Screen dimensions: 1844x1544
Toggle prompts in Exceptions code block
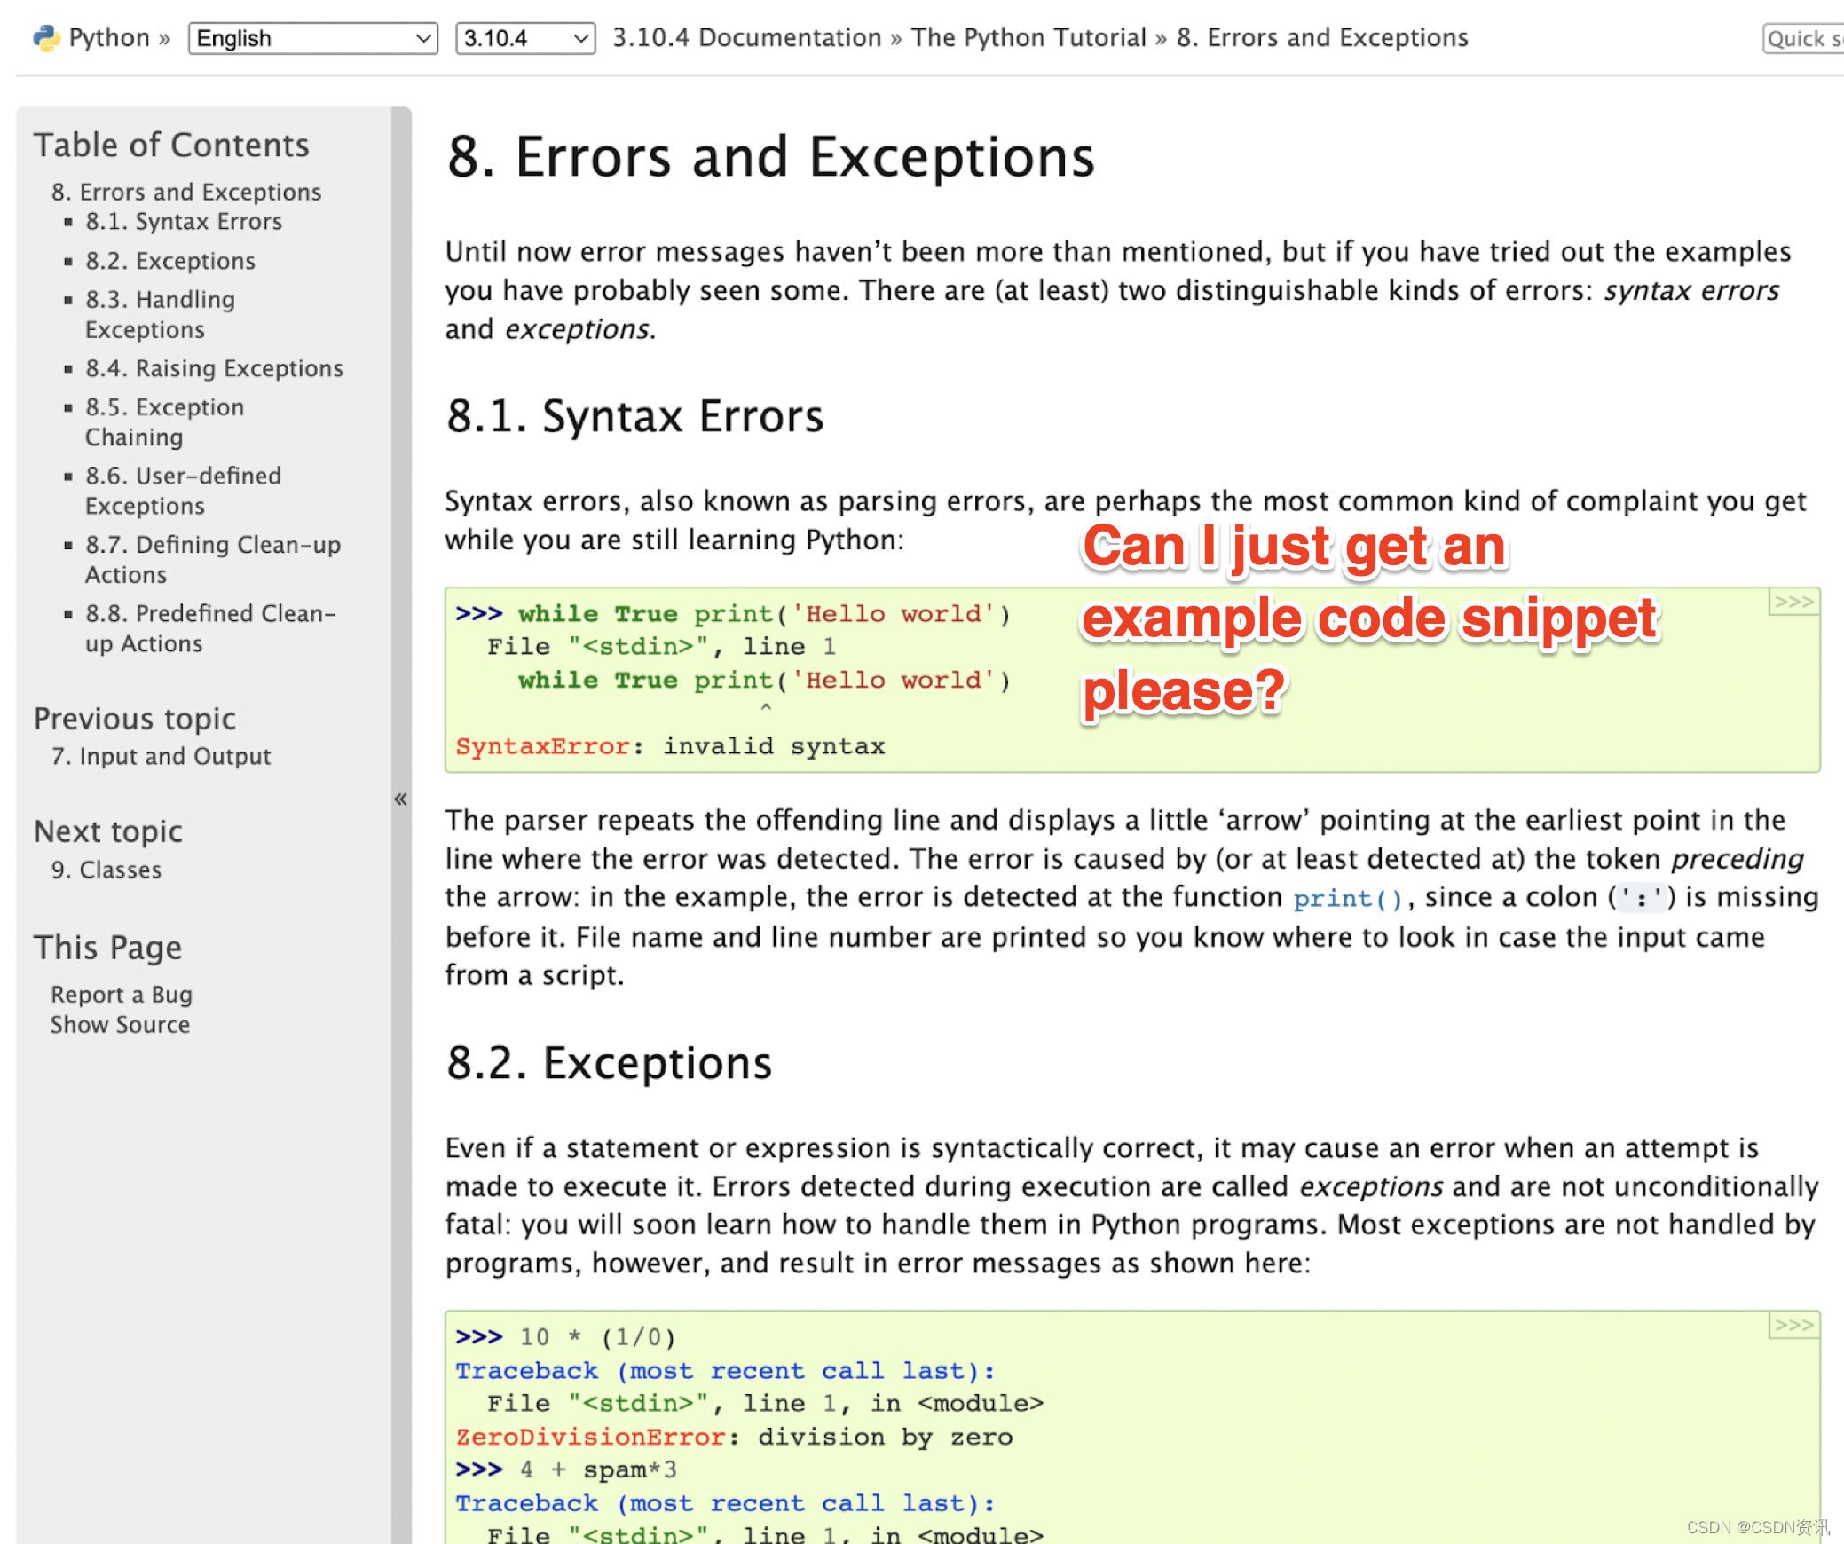coord(1793,1326)
